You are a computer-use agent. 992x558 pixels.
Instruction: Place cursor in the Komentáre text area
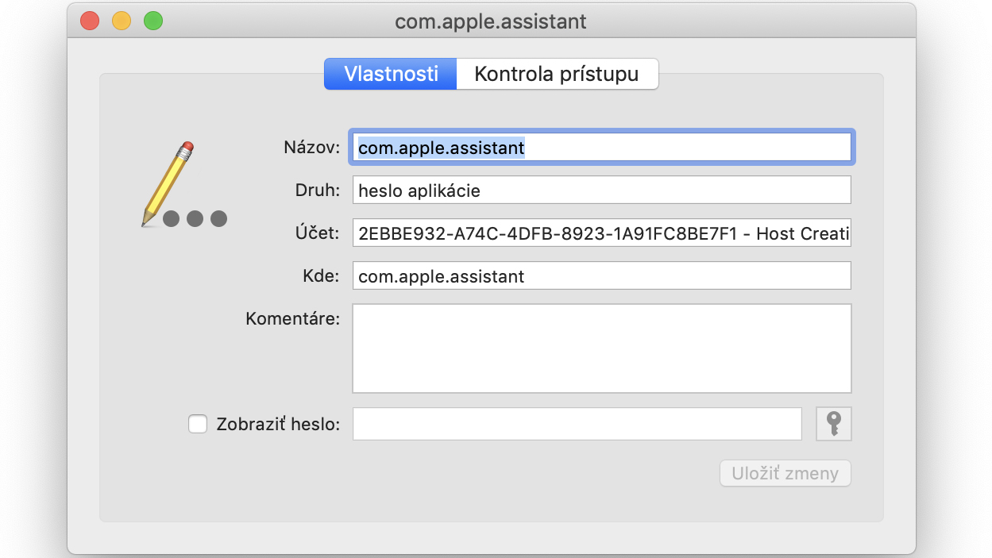point(602,348)
